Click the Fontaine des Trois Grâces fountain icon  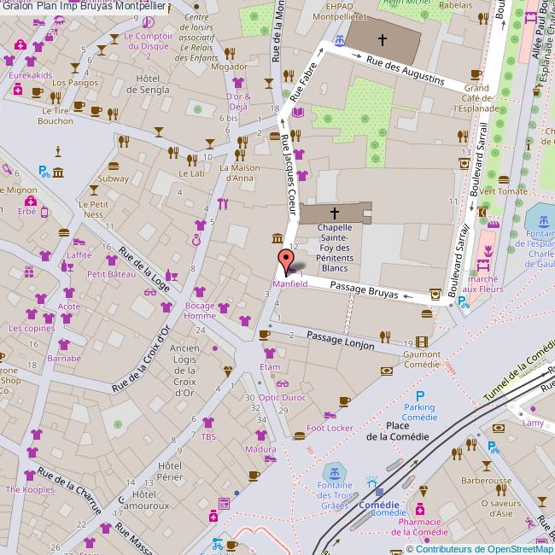coord(333,472)
